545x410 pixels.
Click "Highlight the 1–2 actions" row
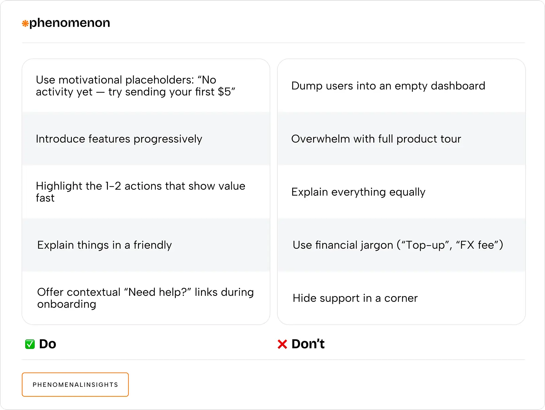(140, 192)
